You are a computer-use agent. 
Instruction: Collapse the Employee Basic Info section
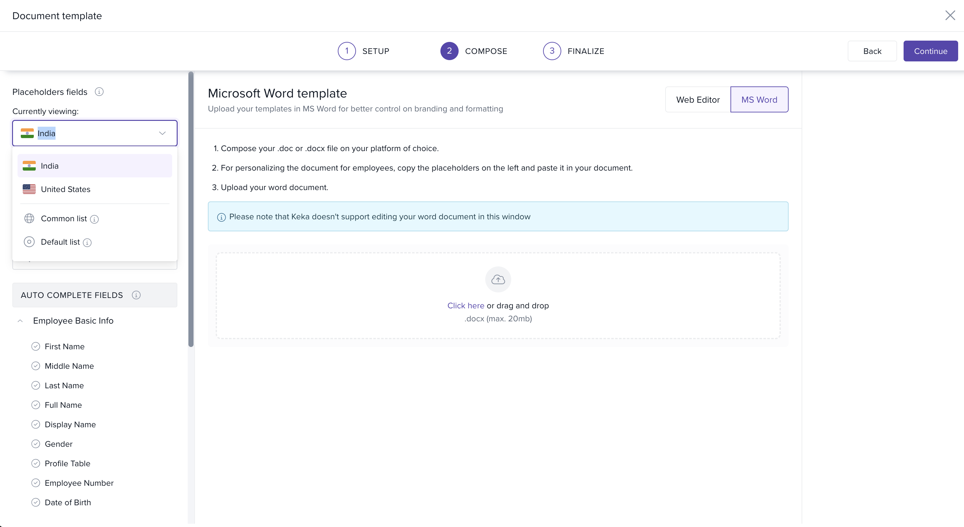pyautogui.click(x=20, y=321)
